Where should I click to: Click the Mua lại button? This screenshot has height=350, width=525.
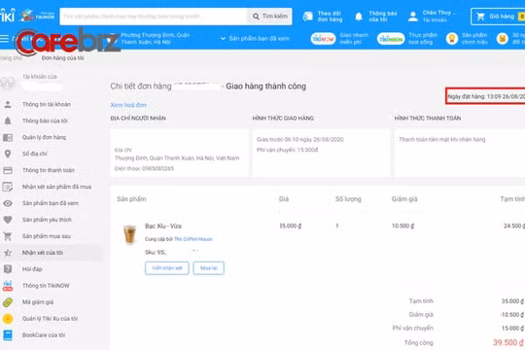coord(209,268)
